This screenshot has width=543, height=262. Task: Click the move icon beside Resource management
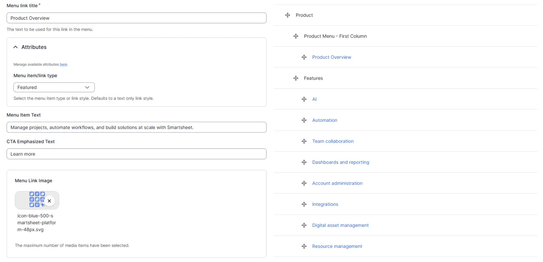click(x=304, y=246)
